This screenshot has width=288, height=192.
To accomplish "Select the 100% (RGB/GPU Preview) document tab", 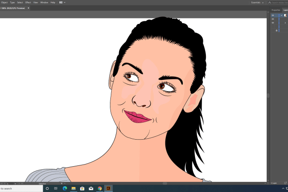I will coord(13,8).
